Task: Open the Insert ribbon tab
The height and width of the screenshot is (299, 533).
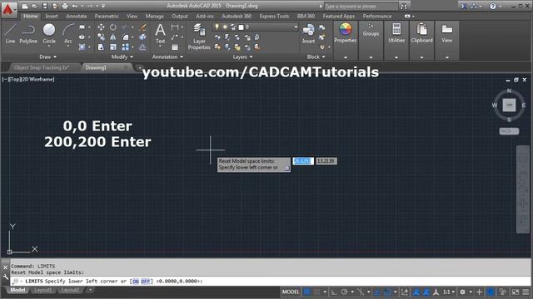Action: tap(52, 17)
